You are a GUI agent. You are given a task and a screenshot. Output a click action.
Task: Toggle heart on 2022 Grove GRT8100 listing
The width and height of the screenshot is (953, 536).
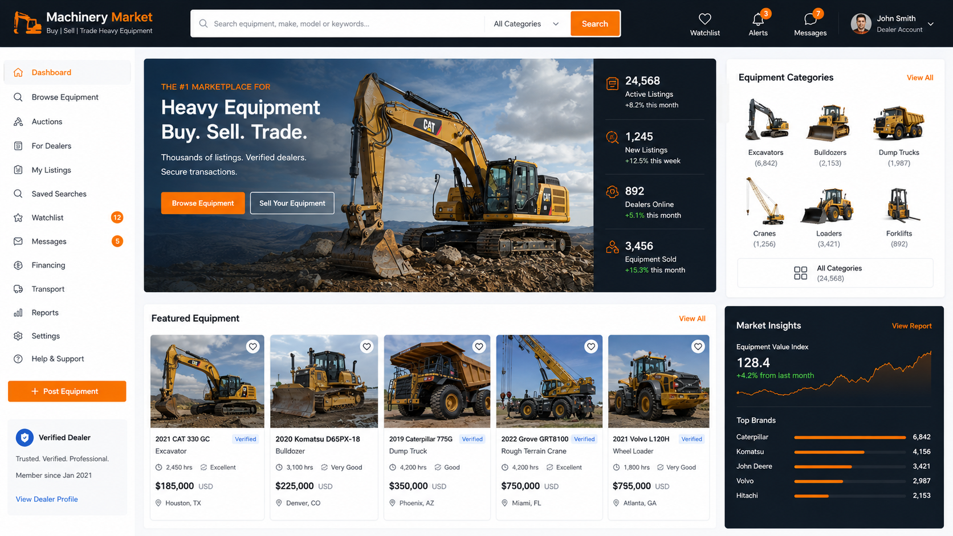click(x=591, y=346)
